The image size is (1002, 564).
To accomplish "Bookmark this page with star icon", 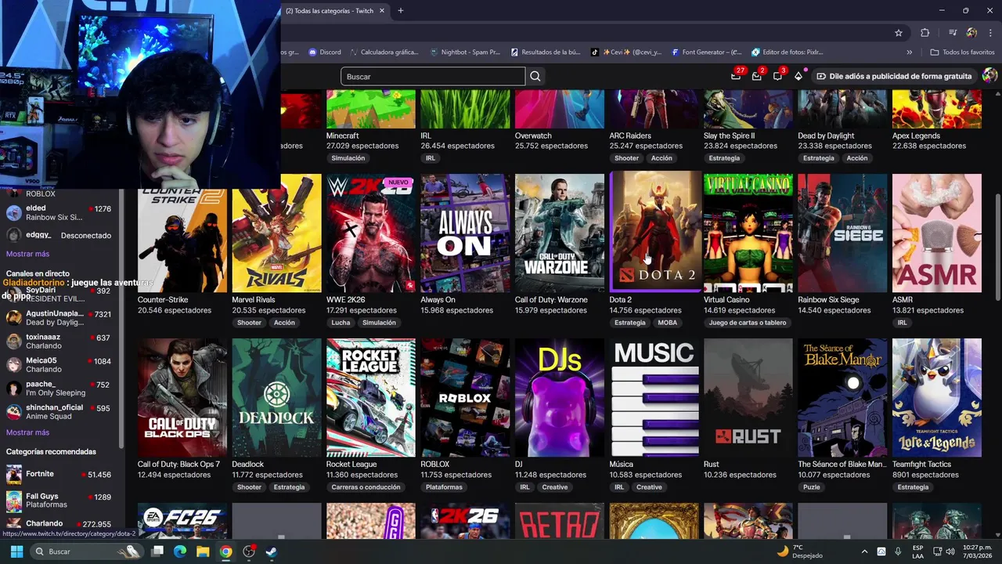I will point(899,33).
